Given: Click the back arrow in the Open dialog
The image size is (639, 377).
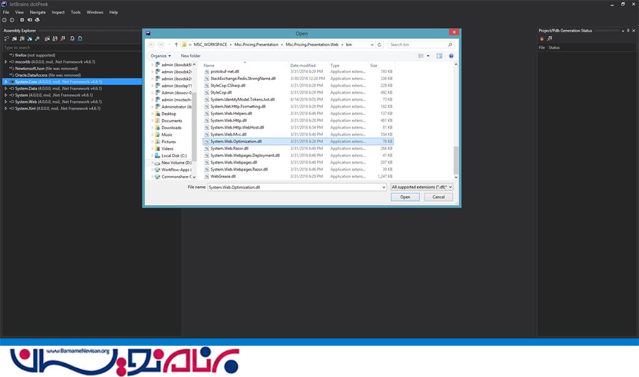Looking at the screenshot, I should pyautogui.click(x=151, y=44).
